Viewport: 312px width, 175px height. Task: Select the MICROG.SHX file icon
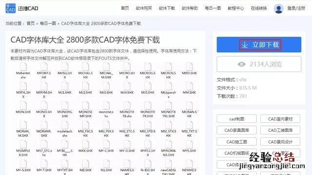148,67
